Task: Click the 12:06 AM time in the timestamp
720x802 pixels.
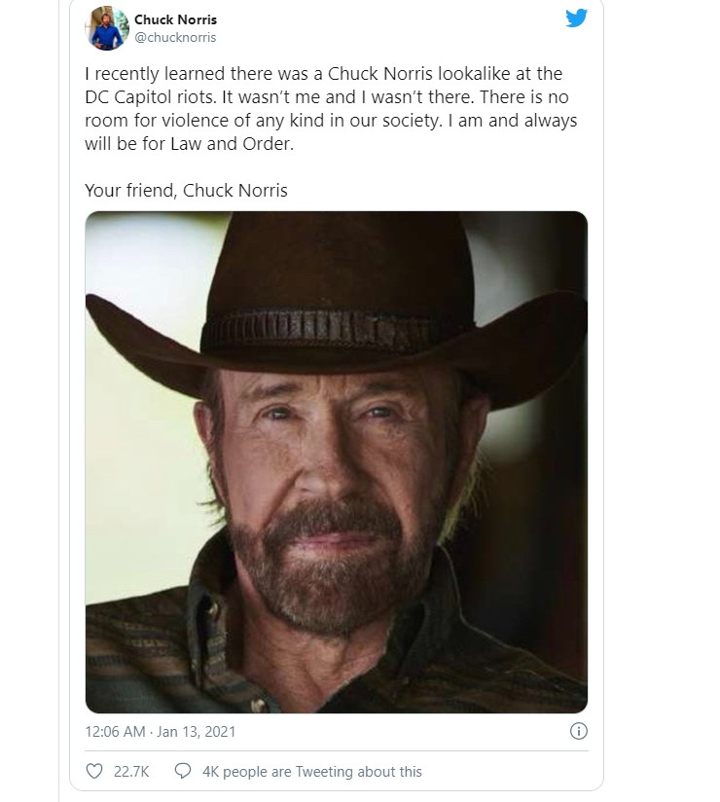Action: (x=116, y=731)
